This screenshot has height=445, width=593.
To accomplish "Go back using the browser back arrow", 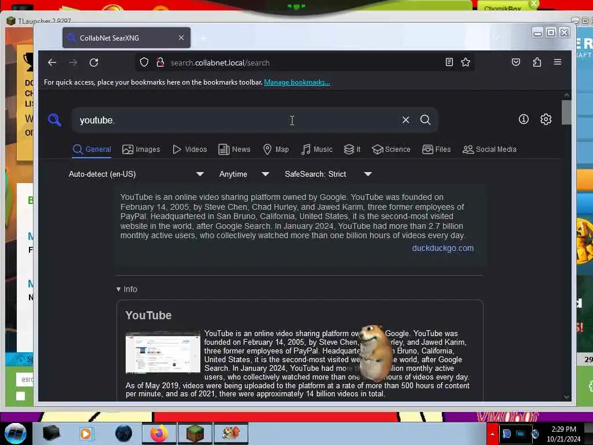I will pyautogui.click(x=52, y=63).
